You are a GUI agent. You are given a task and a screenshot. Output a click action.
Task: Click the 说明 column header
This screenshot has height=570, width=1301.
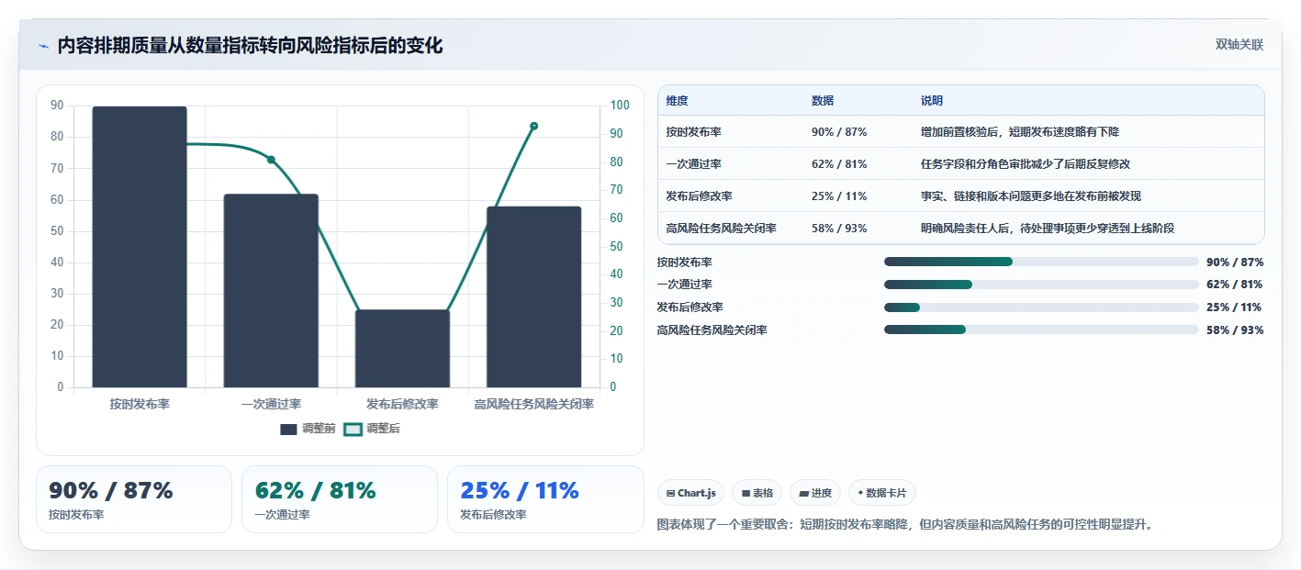pos(932,101)
